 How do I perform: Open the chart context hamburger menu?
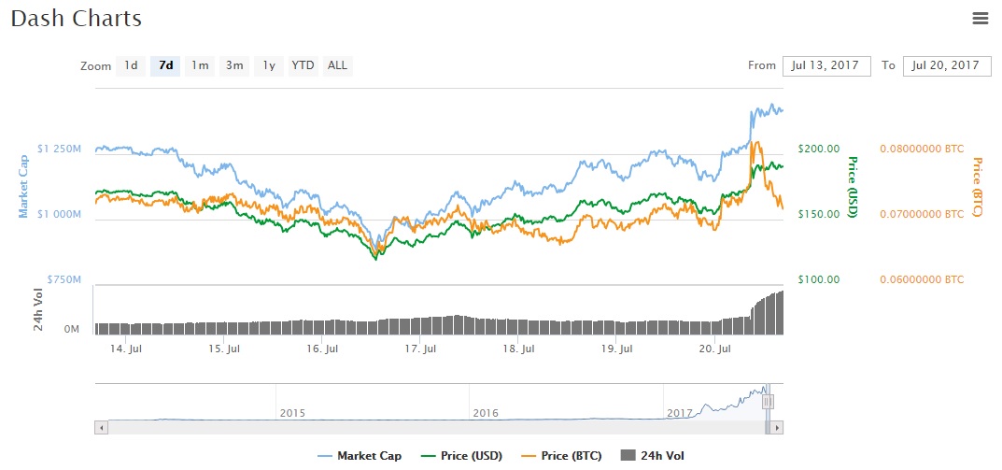pos(981,19)
